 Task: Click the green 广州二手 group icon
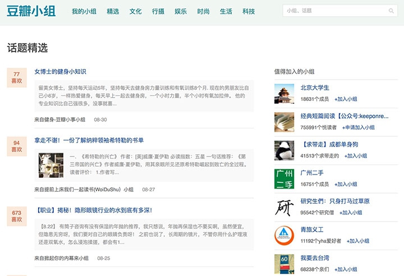click(284, 178)
